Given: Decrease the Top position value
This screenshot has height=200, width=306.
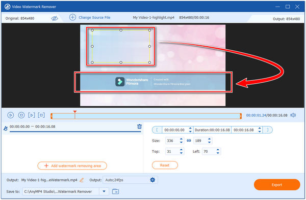Looking at the screenshot, I should click(x=181, y=153).
